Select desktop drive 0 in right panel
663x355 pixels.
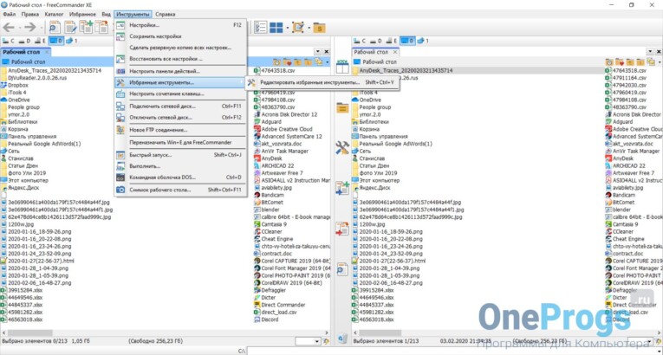click(x=407, y=41)
